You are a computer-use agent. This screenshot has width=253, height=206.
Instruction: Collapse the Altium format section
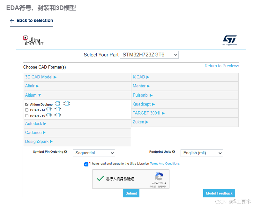point(77,95)
